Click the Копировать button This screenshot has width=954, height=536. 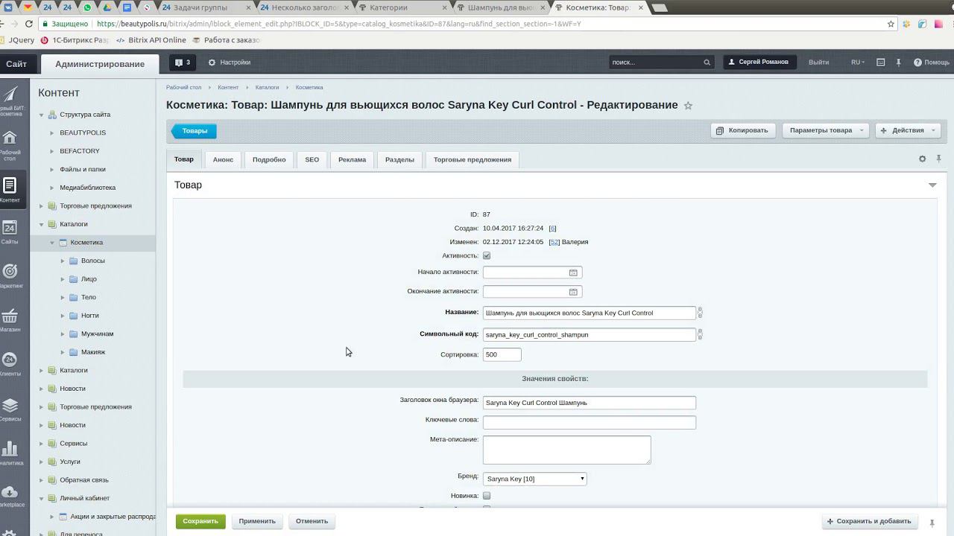coord(742,130)
